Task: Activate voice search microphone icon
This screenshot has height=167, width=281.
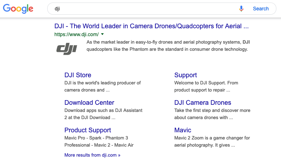Action: pyautogui.click(x=241, y=9)
